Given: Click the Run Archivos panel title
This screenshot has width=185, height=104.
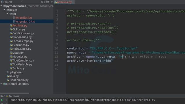Looking at the screenshot, I should click(x=10, y=96).
